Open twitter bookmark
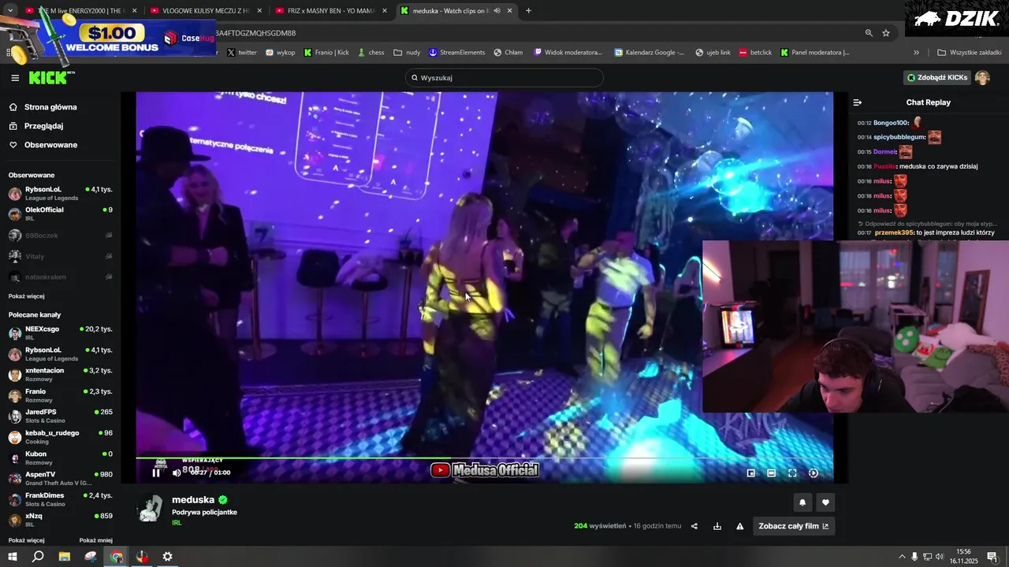 (242, 53)
